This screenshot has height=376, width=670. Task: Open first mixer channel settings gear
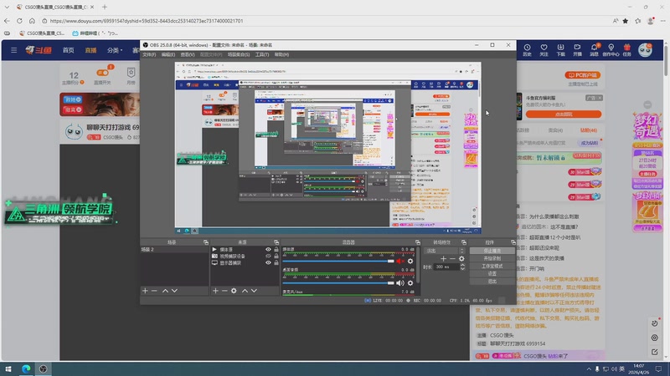coord(410,261)
